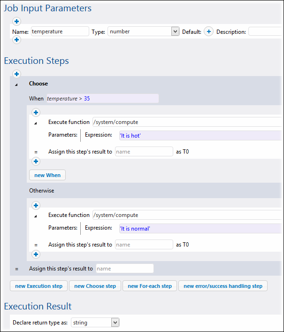Click result name field in When branch
Screen dimensions: 284x332
(x=144, y=152)
